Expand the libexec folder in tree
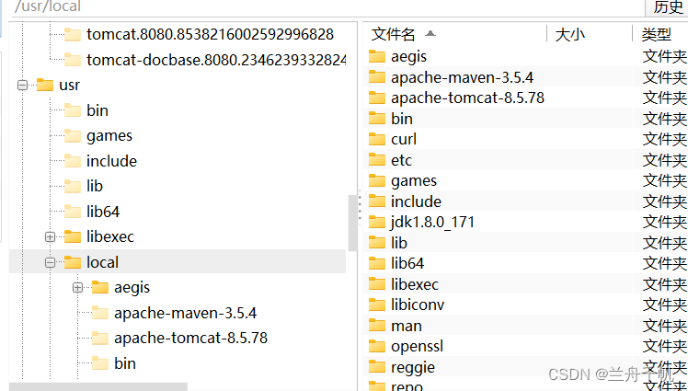The image size is (688, 391). pyautogui.click(x=50, y=237)
